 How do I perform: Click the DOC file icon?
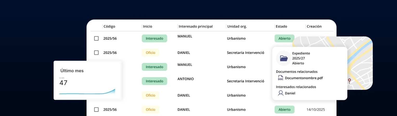pyautogui.click(x=281, y=78)
